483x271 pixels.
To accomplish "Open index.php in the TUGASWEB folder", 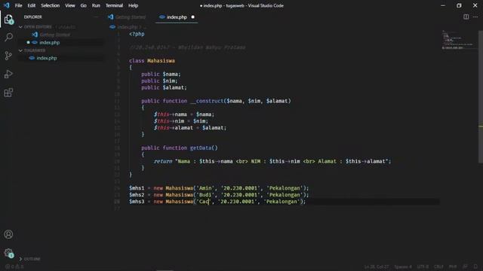I will point(47,58).
